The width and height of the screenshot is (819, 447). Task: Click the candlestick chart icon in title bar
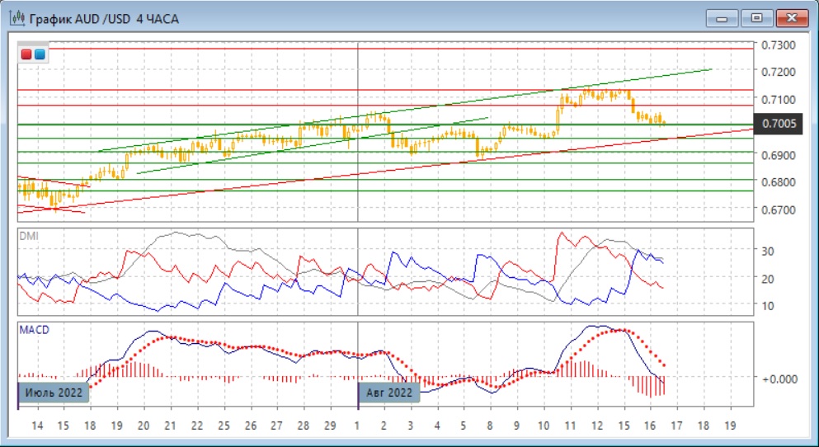16,17
